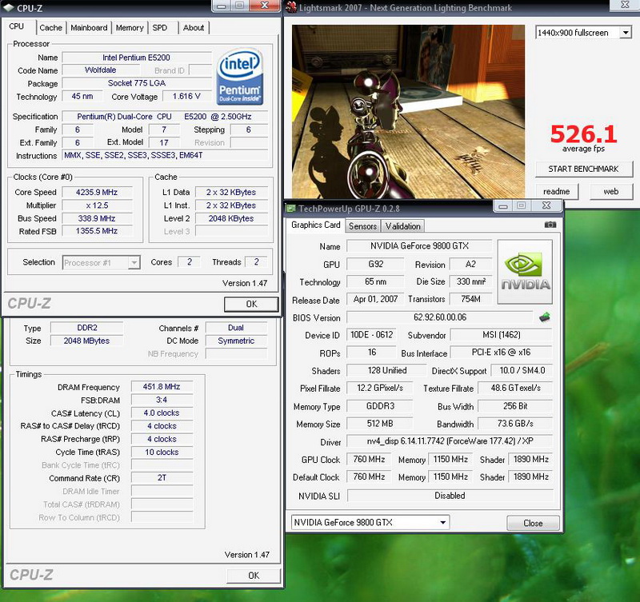
Task: Click the Bus Interface value PCI-E x16 @ x16
Action: pyautogui.click(x=502, y=353)
